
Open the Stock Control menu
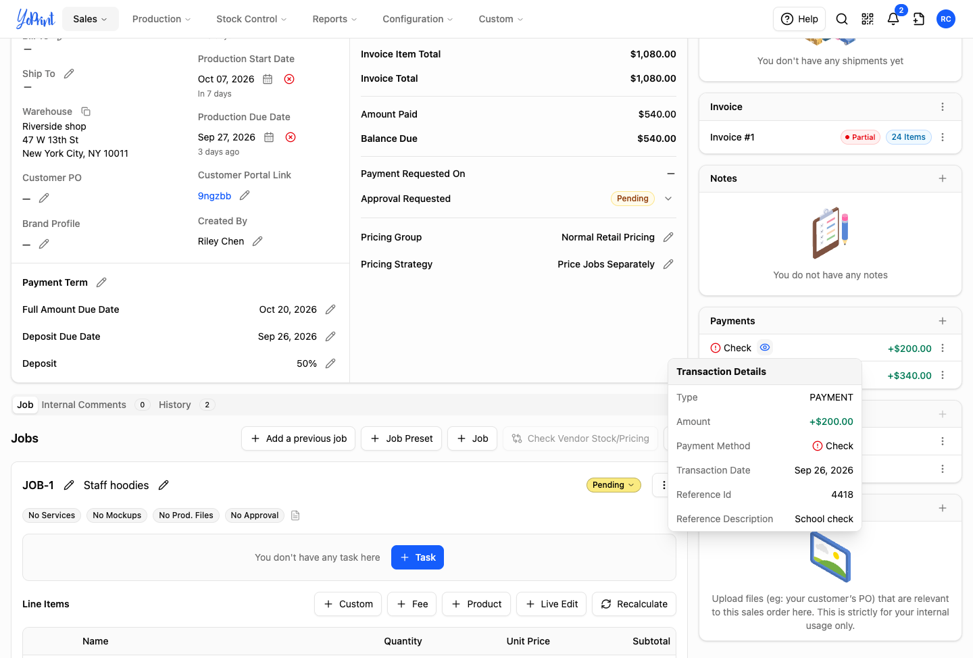tap(251, 19)
